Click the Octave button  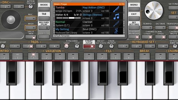click(x=160, y=28)
